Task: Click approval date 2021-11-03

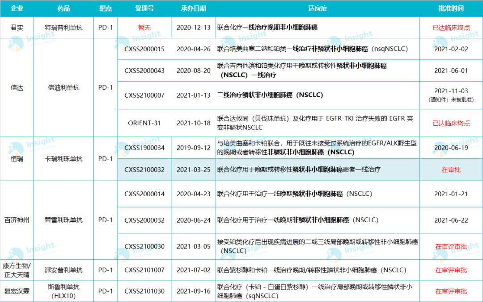Action: tap(451, 91)
